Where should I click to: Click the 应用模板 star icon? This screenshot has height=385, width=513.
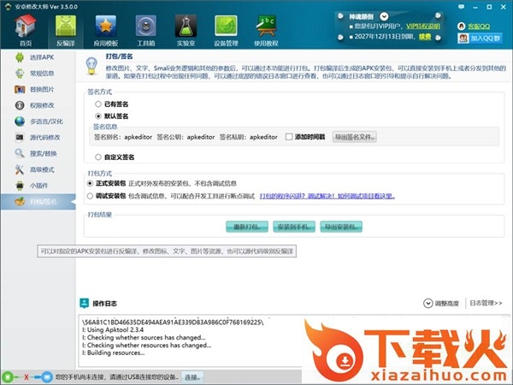(107, 29)
